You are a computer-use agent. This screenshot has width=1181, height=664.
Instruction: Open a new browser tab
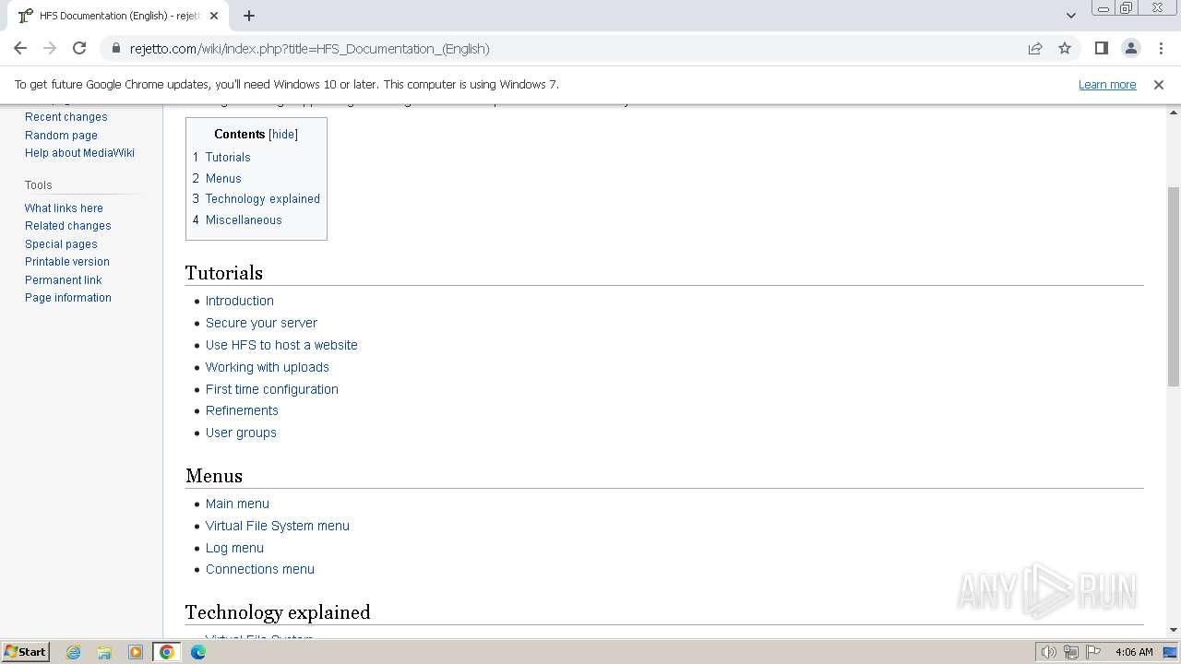[x=249, y=16]
